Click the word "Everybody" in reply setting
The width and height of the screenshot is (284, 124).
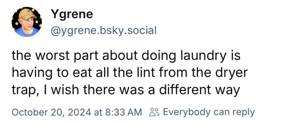tap(187, 112)
